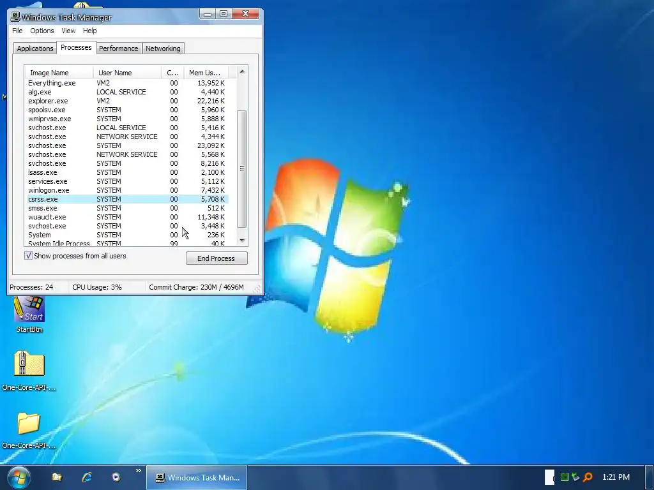654x490 pixels.
Task: Open the Help menu
Action: tap(89, 31)
